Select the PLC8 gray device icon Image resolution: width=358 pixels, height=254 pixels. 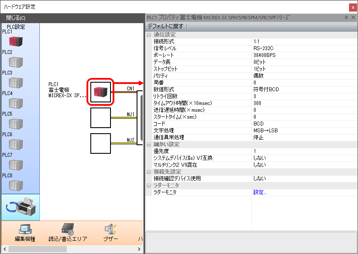pos(15,185)
